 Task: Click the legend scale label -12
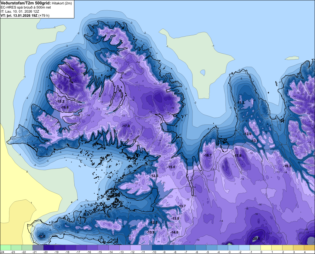132,252
